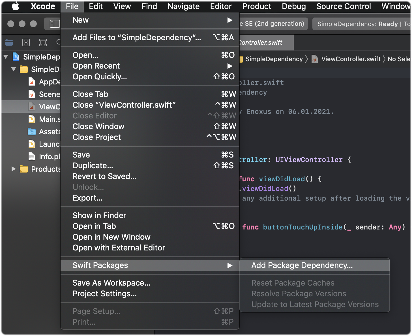Expand the Open Recent submenu
412x336 pixels.
pos(150,66)
